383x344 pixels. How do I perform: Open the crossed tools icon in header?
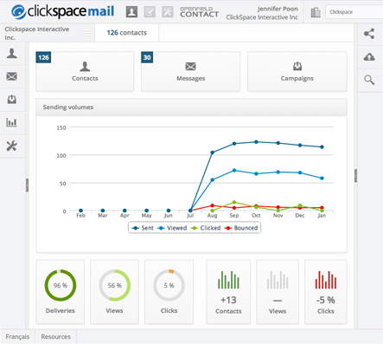(x=168, y=12)
